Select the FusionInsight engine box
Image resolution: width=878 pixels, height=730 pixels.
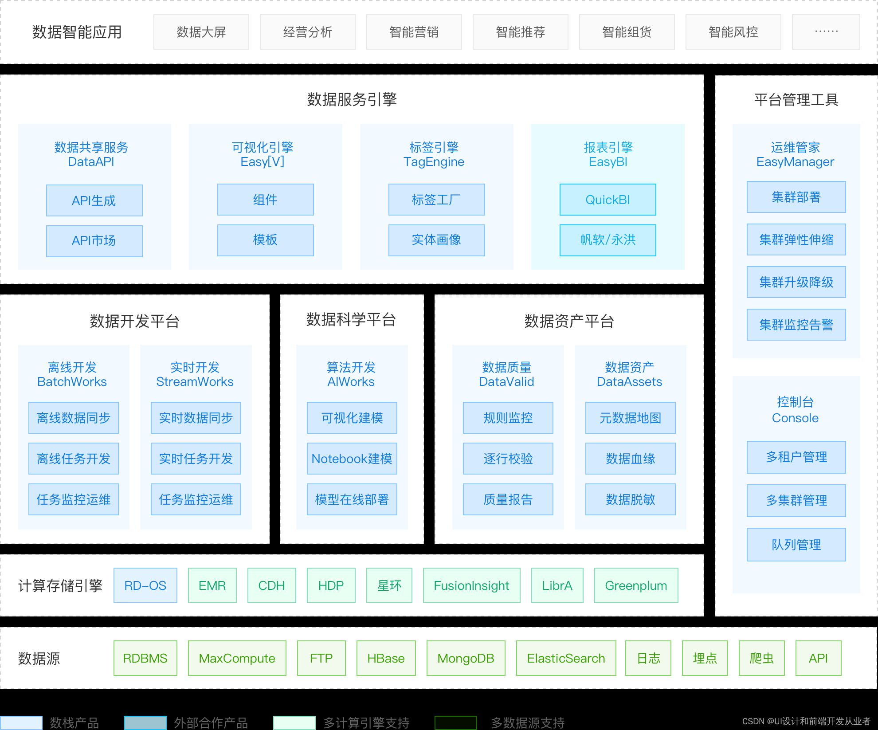[x=471, y=585]
